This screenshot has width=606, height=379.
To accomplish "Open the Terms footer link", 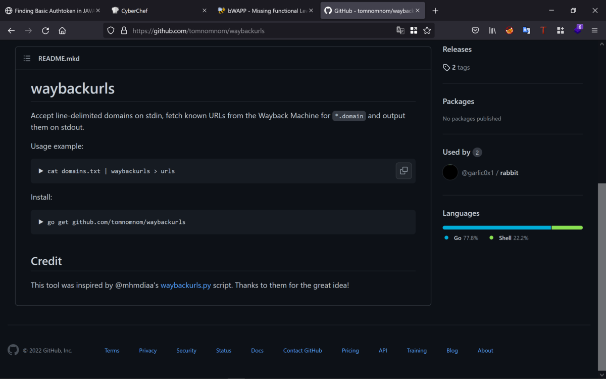I will [112, 350].
